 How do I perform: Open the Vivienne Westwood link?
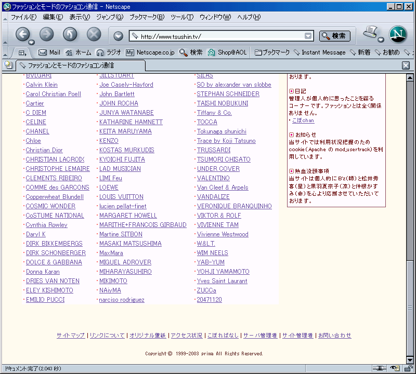[x=223, y=234]
